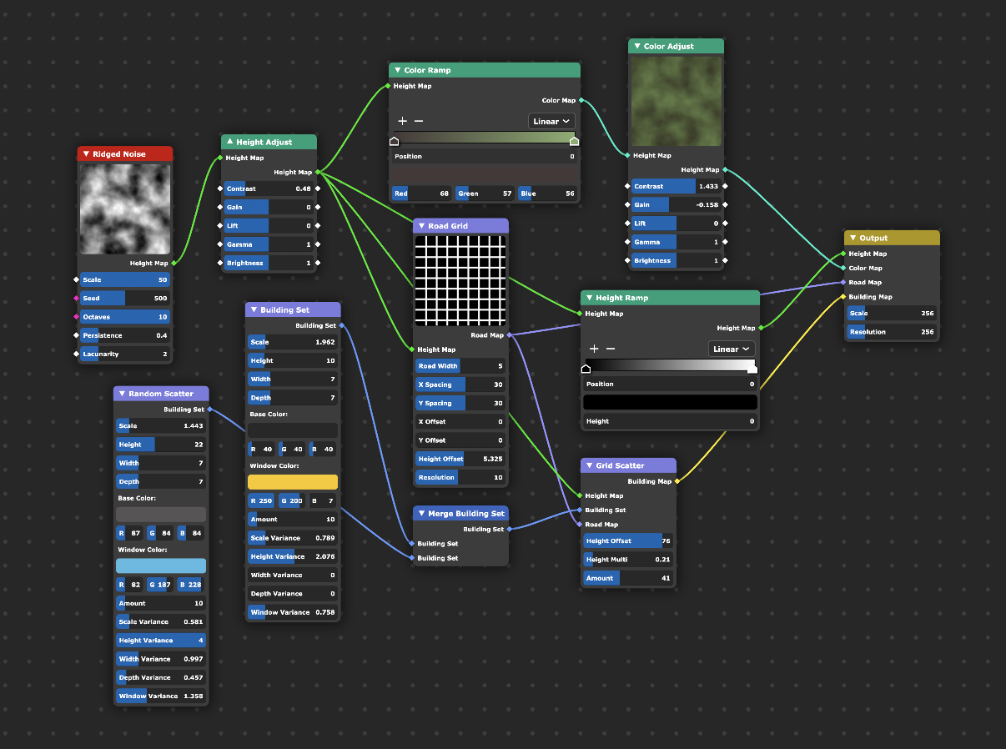Click the plus icon in Color Ramp
The image size is (1006, 749).
tap(402, 122)
